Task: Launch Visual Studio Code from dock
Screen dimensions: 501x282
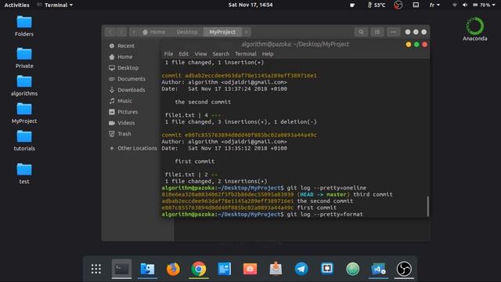Action: (x=378, y=269)
